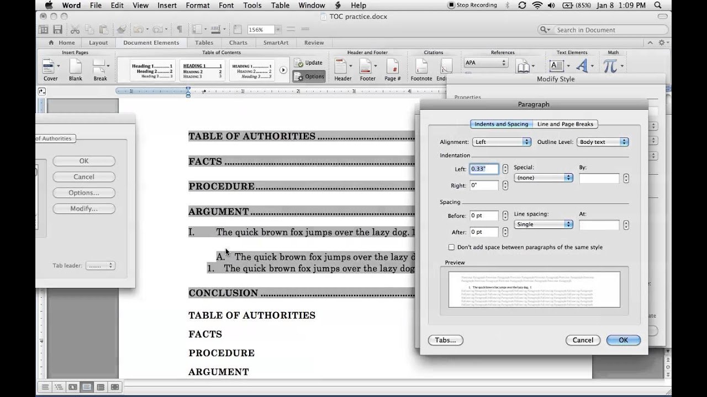Switch to Publishing Layout view icon

(73, 387)
